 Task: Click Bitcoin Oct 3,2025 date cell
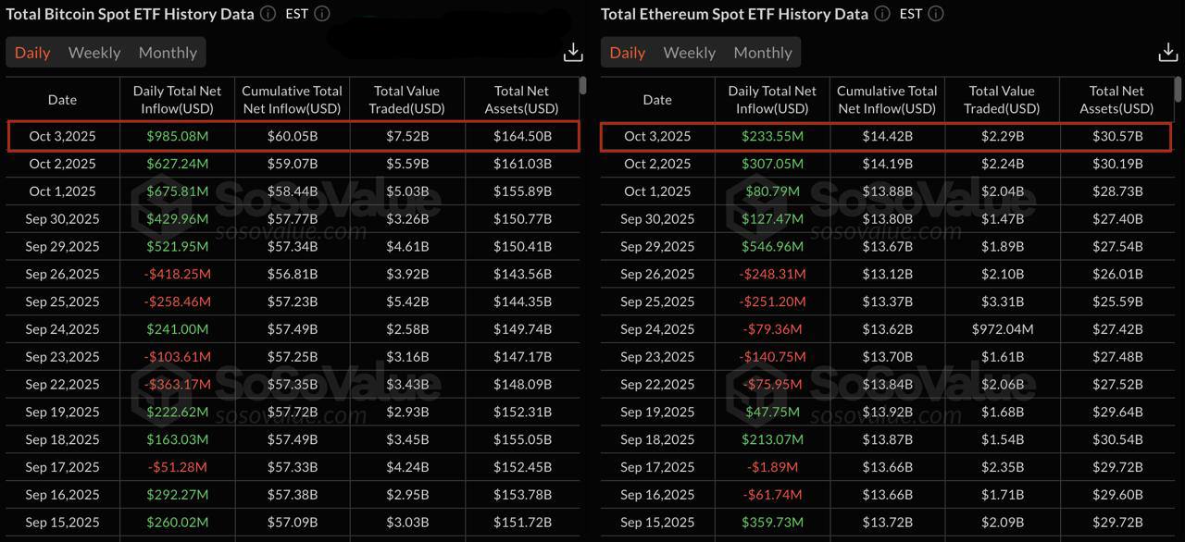point(62,136)
